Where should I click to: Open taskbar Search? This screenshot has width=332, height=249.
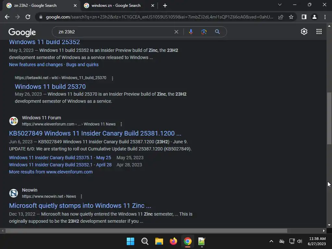pyautogui.click(x=145, y=241)
